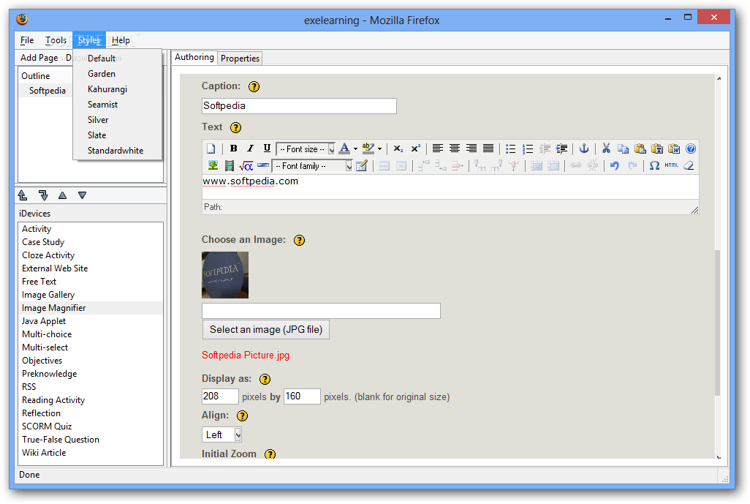Move outline node down
Screen dimensions: 750x504
pos(83,195)
